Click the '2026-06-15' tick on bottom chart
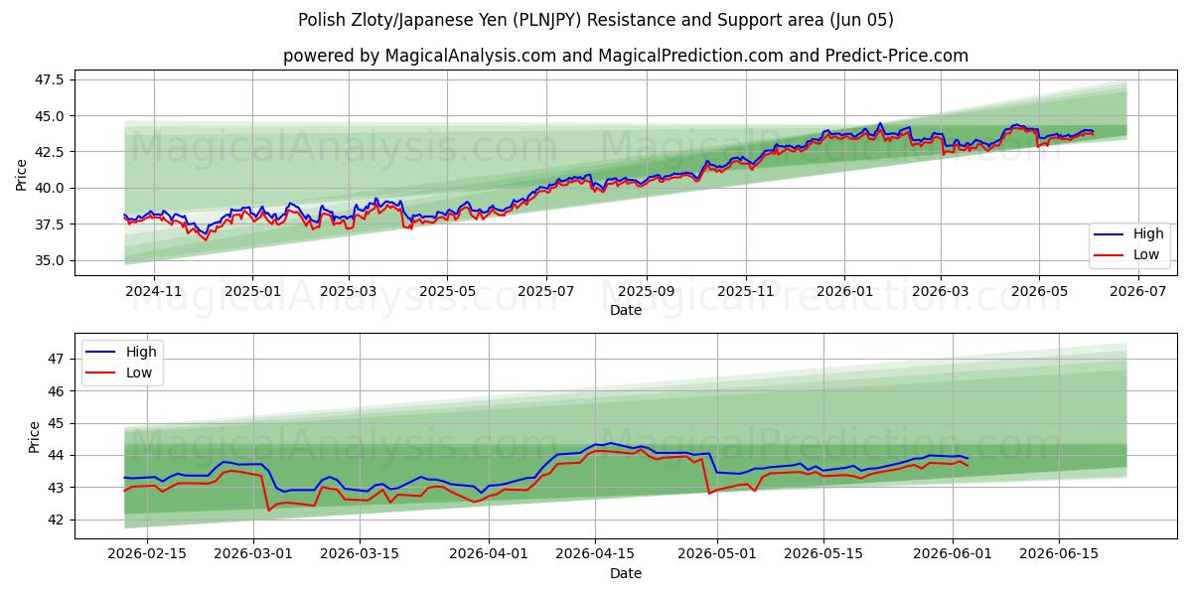The width and height of the screenshot is (1192, 596). [1059, 553]
